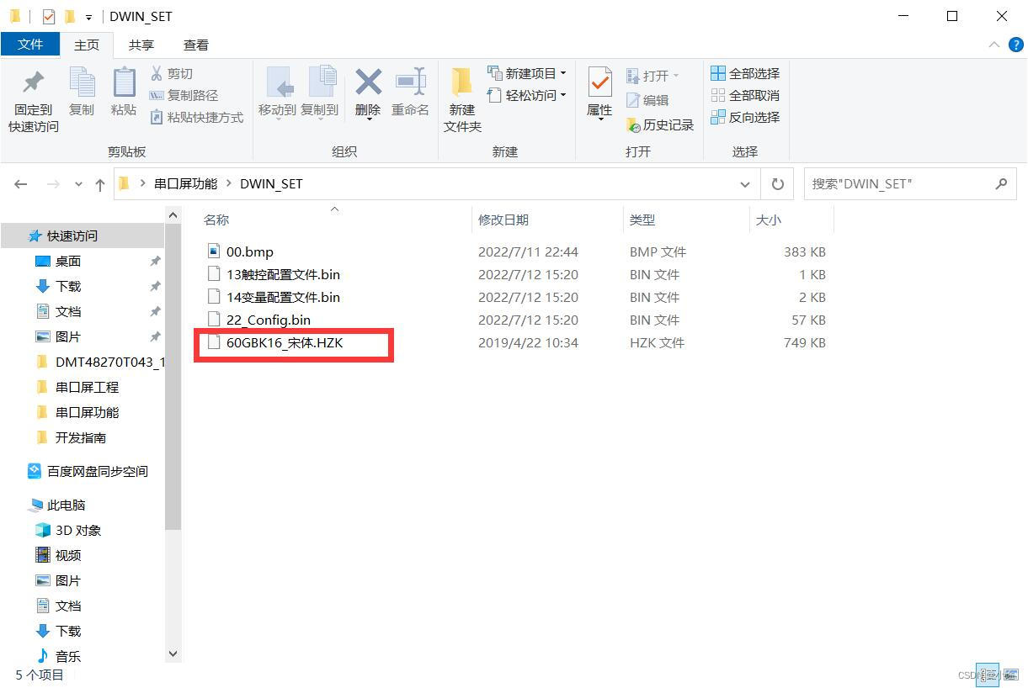This screenshot has height=688, width=1028.
Task: Click Paste shortcut (粘贴快捷方式) button
Action: point(197,118)
